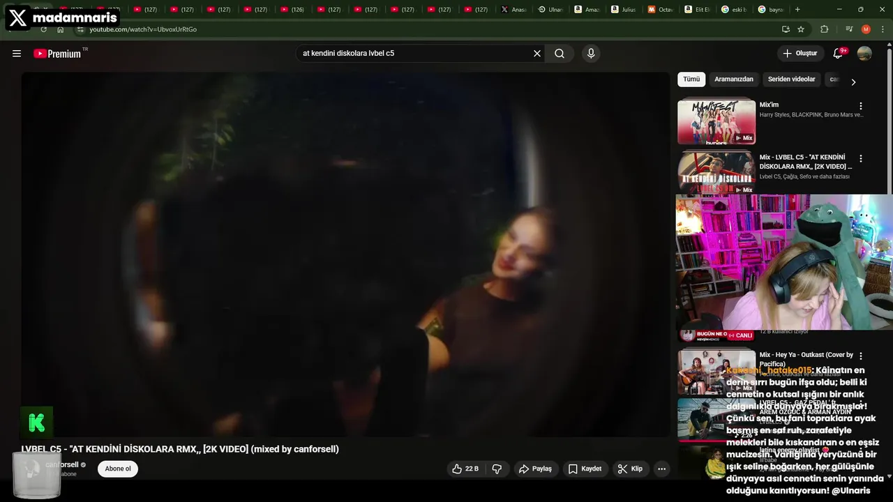Open Mix'im playlist title
The height and width of the screenshot is (502, 893).
(769, 105)
